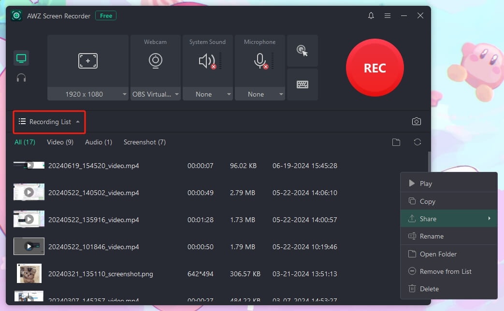Viewport: 504px width, 311px height.
Task: Click the Free badge
Action: [106, 16]
